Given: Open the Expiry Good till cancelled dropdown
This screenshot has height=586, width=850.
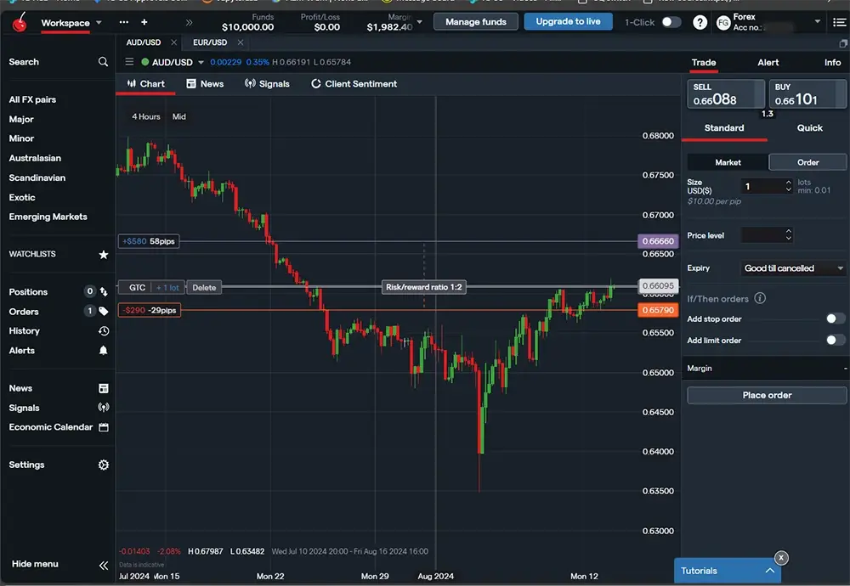Looking at the screenshot, I should click(x=793, y=268).
